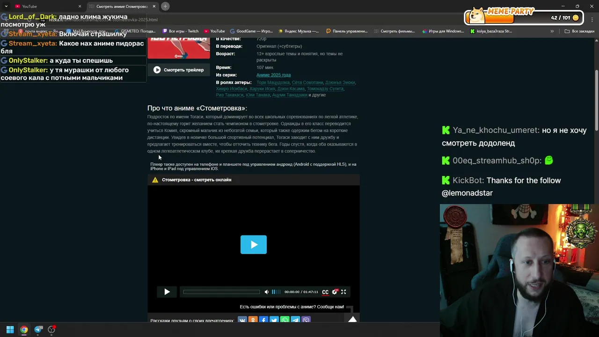This screenshot has height=337, width=599.
Task: Enter fullscreen mode in player
Action: pyautogui.click(x=343, y=292)
